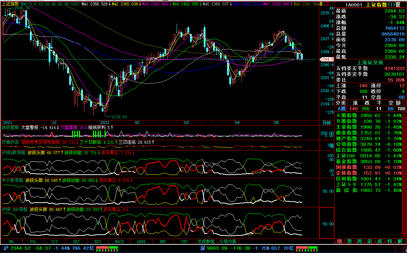Click the red window layout icon

(327, 4)
